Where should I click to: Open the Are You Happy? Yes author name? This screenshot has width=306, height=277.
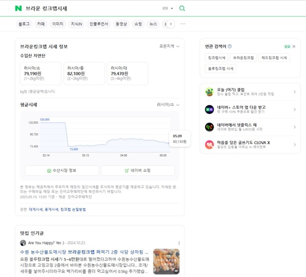pyautogui.click(x=46, y=243)
